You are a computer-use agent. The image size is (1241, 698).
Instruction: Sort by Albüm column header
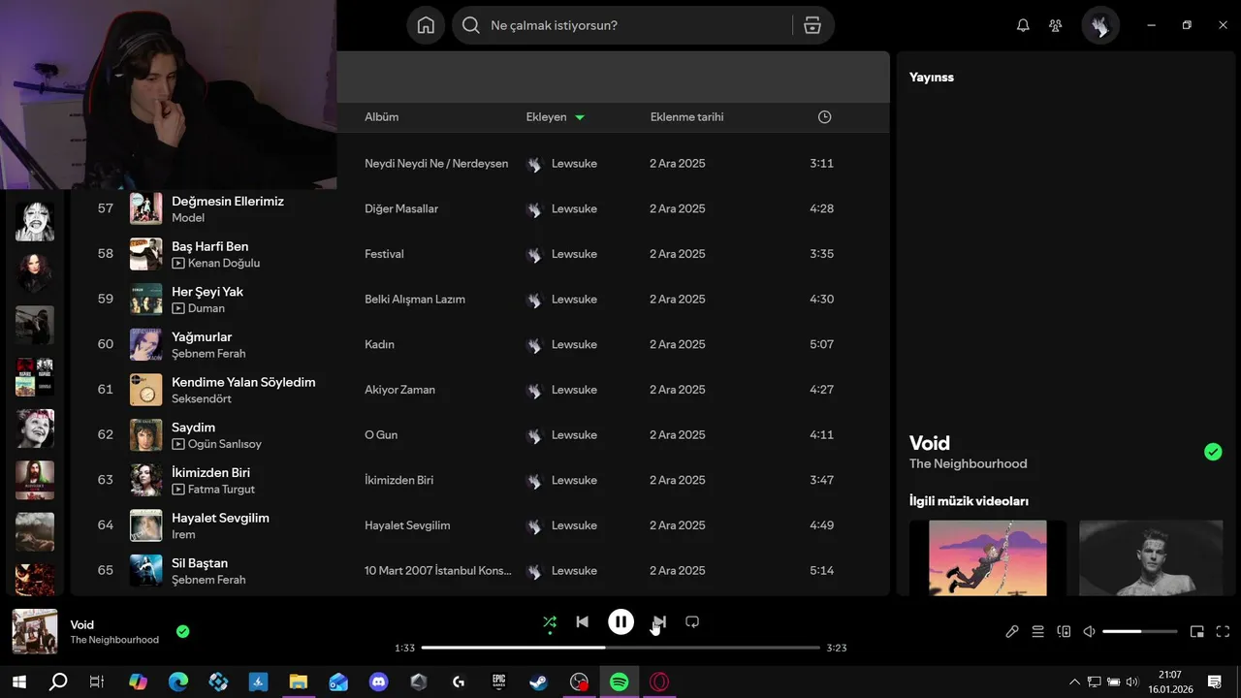[382, 117]
